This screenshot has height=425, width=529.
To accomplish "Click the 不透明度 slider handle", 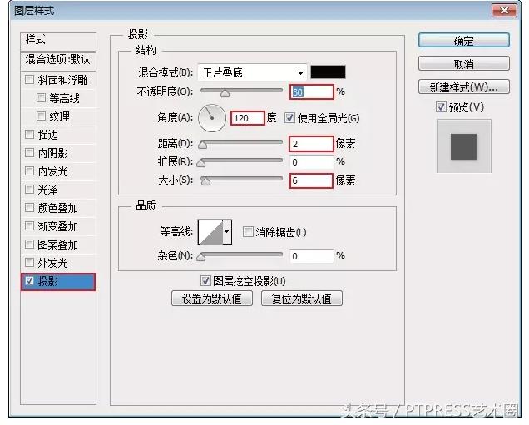I will [x=225, y=93].
